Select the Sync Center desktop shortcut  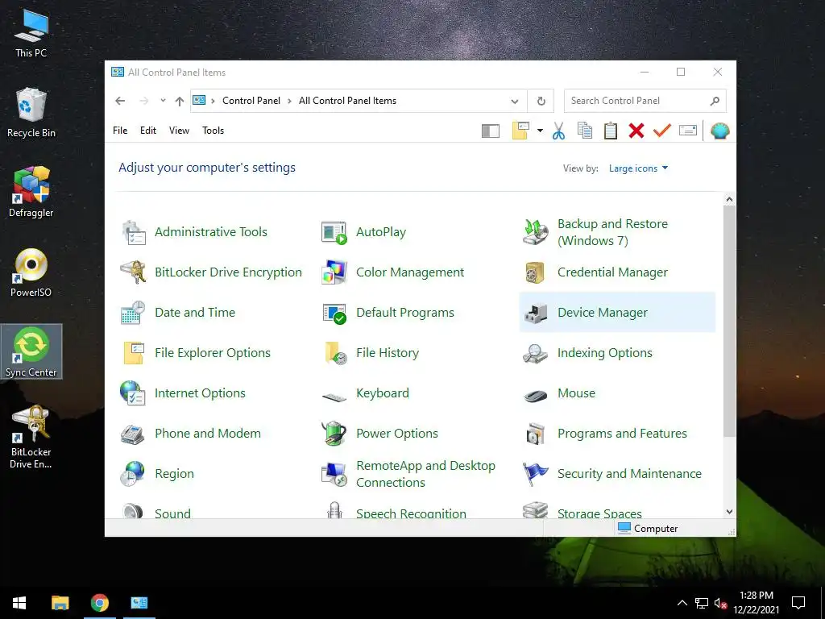click(31, 351)
